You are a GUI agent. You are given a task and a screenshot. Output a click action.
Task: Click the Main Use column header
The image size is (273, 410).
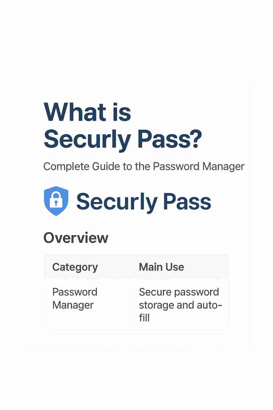pyautogui.click(x=161, y=267)
